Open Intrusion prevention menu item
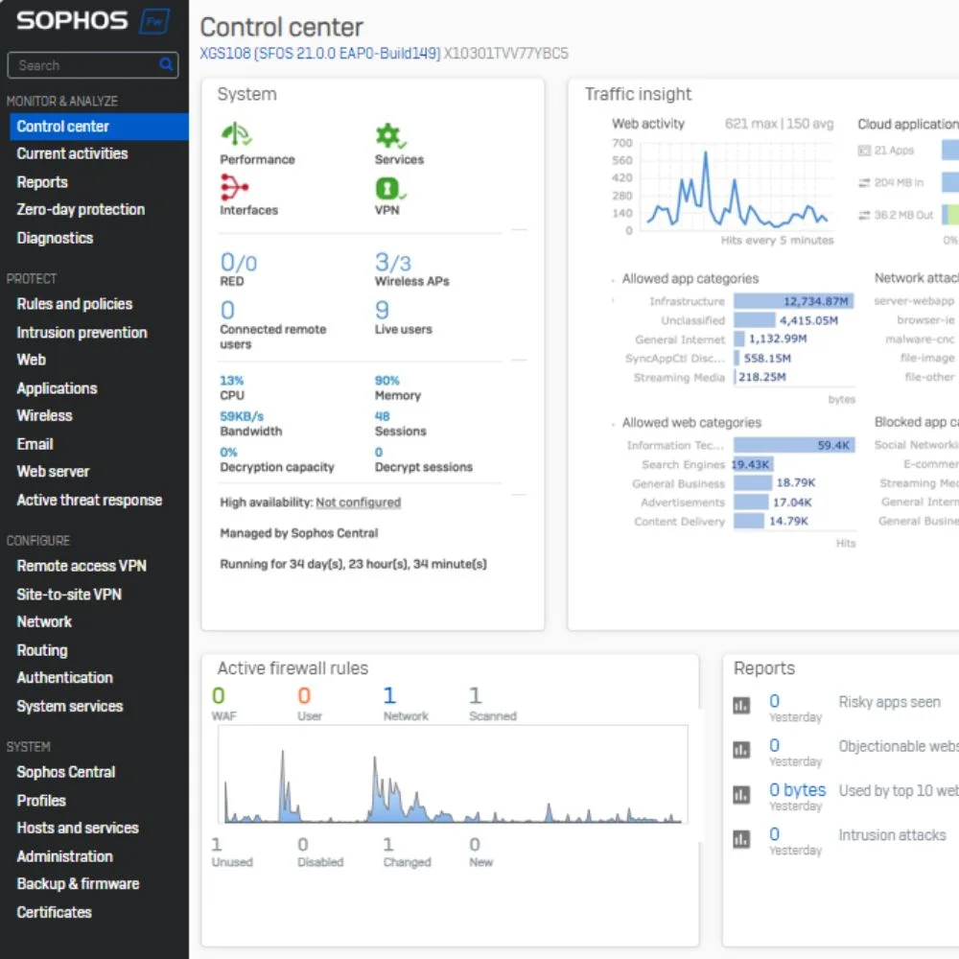Image resolution: width=959 pixels, height=959 pixels. coord(82,333)
